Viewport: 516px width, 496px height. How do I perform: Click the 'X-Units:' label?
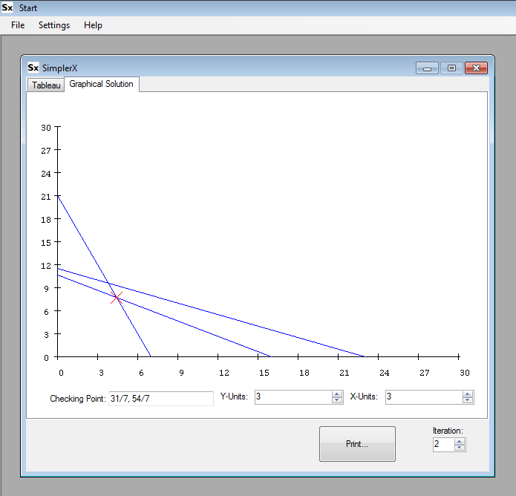coord(364,397)
